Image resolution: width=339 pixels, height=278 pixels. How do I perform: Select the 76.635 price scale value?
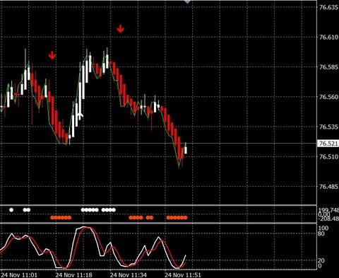pyautogui.click(x=328, y=7)
